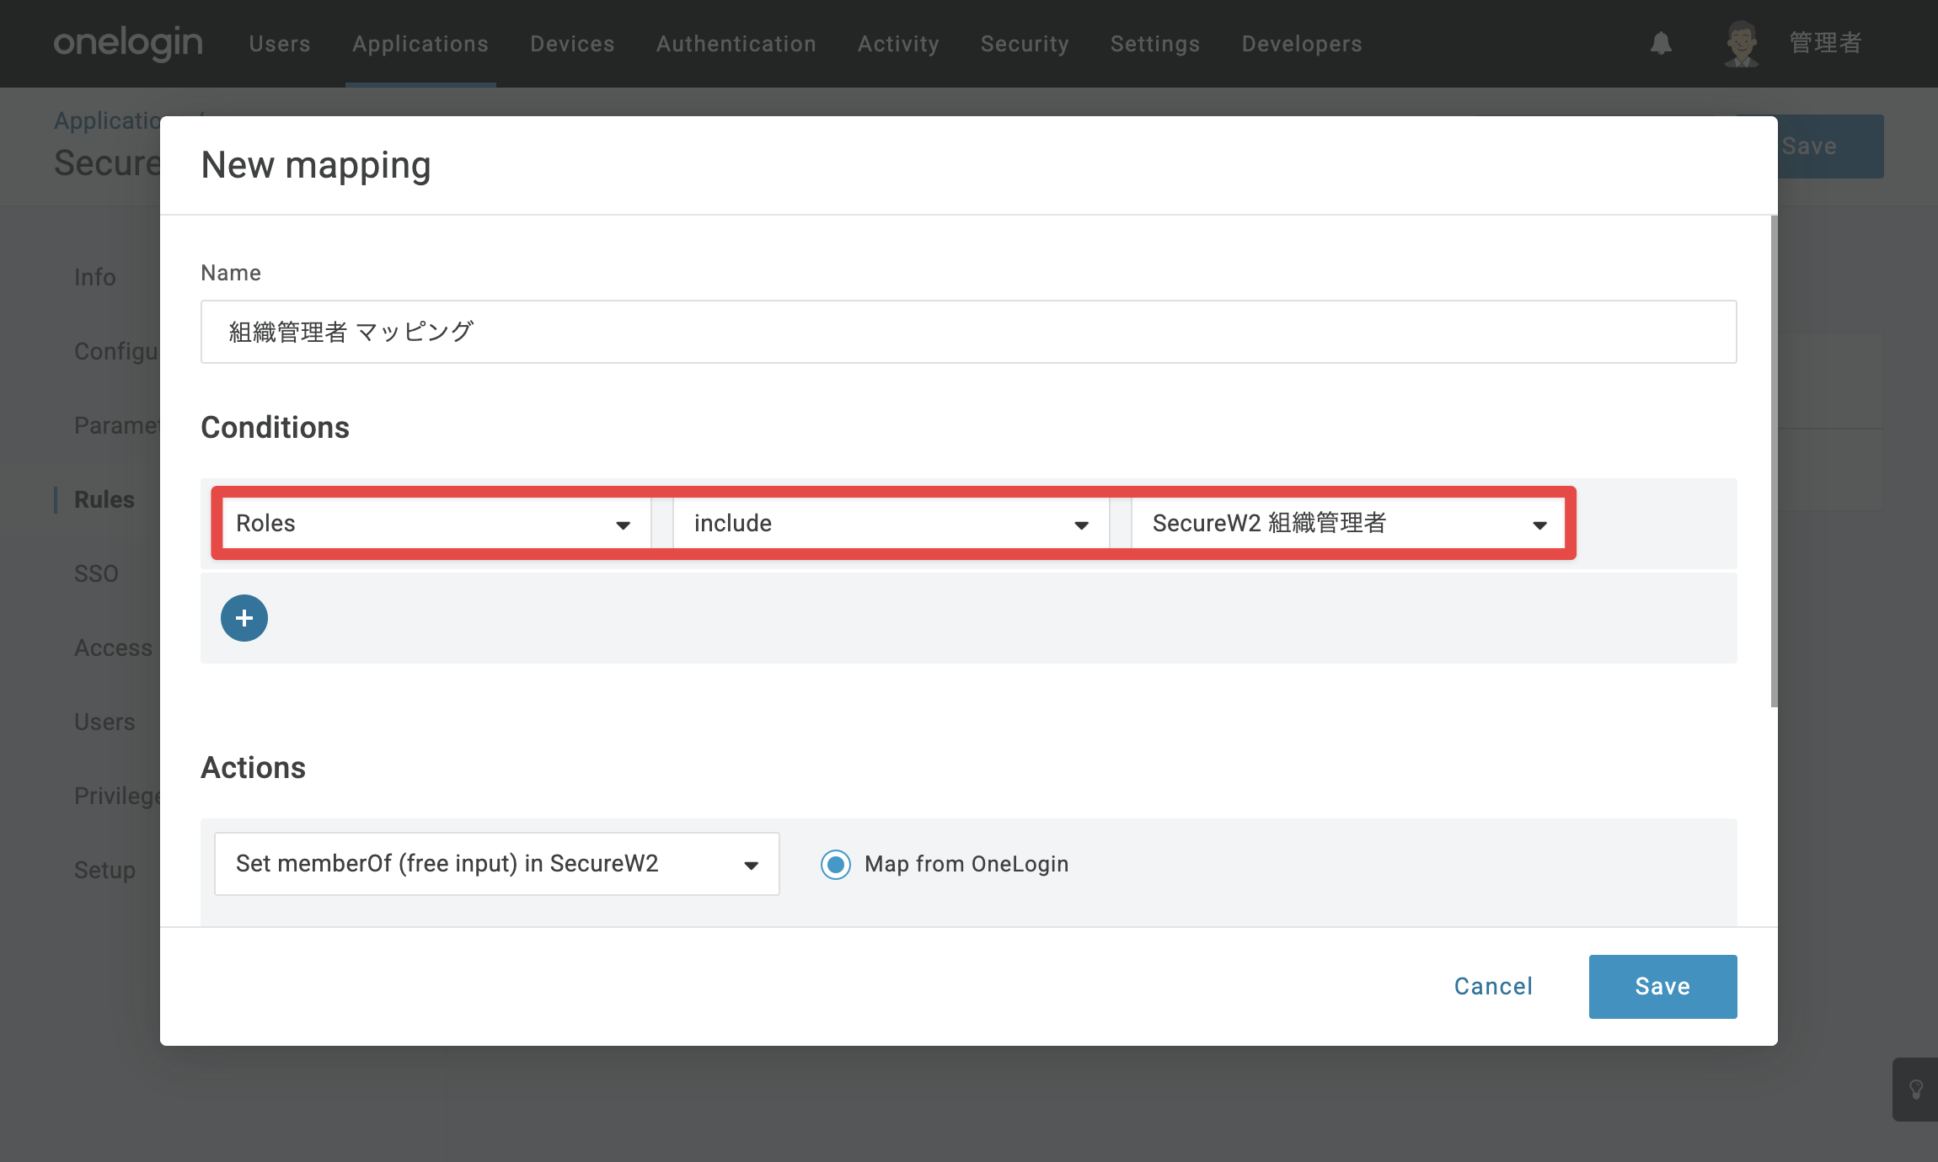Open the Security menu
The image size is (1938, 1162).
pos(1025,44)
